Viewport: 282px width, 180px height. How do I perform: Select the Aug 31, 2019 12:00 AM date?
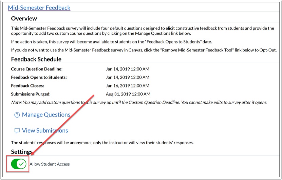click(x=128, y=94)
